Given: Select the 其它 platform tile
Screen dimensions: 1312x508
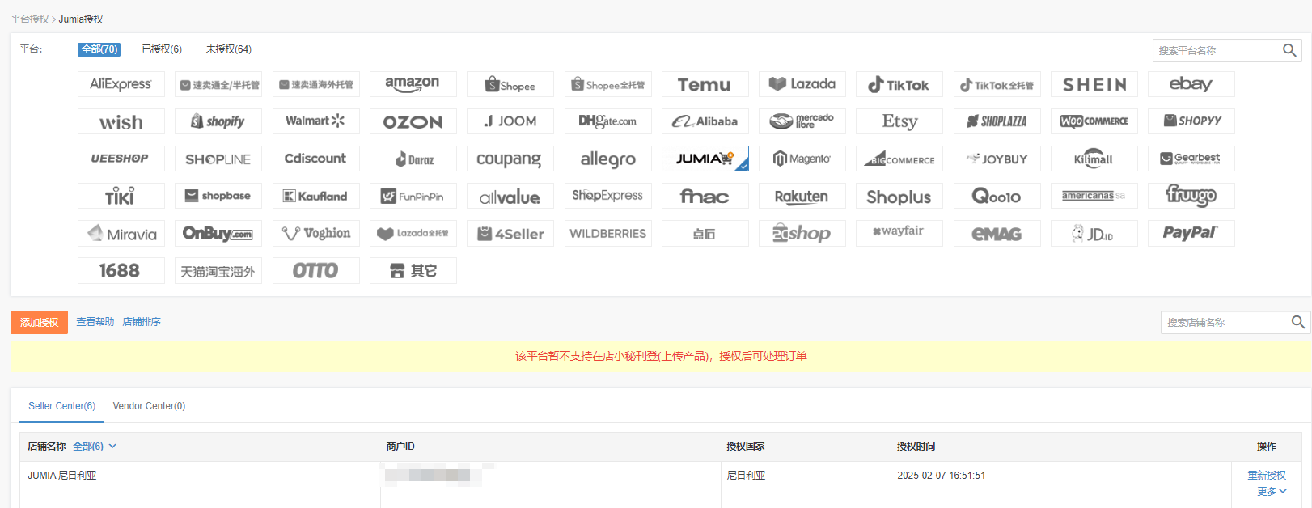Looking at the screenshot, I should (x=413, y=270).
